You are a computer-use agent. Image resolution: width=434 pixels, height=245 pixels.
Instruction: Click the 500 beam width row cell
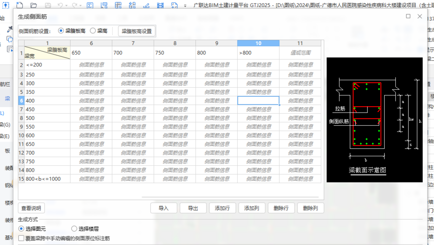click(47, 118)
